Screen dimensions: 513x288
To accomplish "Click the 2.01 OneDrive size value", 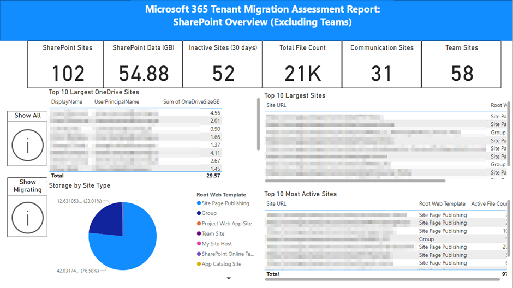I will pyautogui.click(x=215, y=121).
